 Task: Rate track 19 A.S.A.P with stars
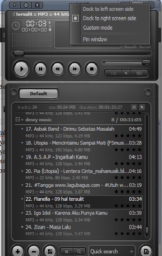click(x=128, y=163)
